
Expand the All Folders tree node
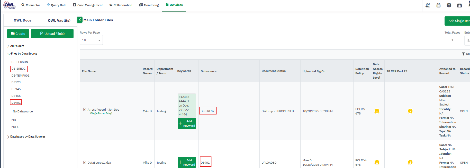pyautogui.click(x=8, y=46)
